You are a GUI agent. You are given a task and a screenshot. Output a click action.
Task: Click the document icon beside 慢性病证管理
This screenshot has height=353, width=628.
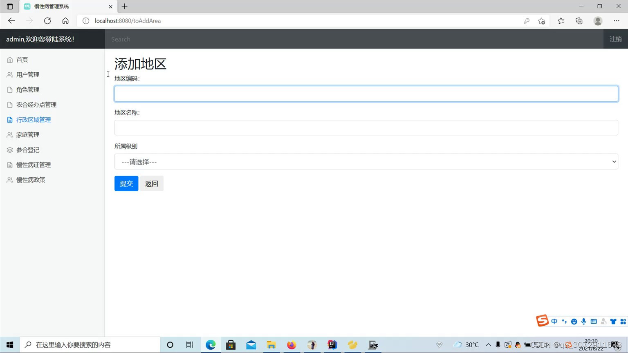tap(10, 165)
